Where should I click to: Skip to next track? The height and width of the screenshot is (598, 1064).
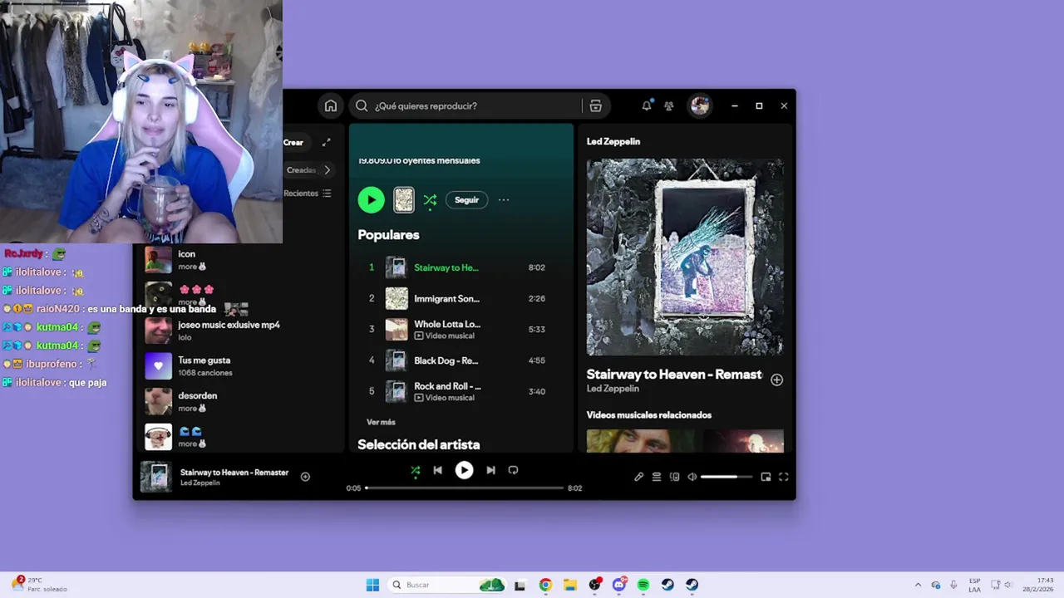(490, 470)
